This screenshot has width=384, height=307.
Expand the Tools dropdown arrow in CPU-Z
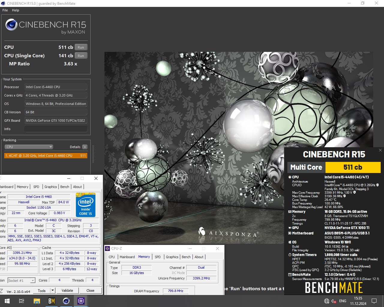[52, 291]
